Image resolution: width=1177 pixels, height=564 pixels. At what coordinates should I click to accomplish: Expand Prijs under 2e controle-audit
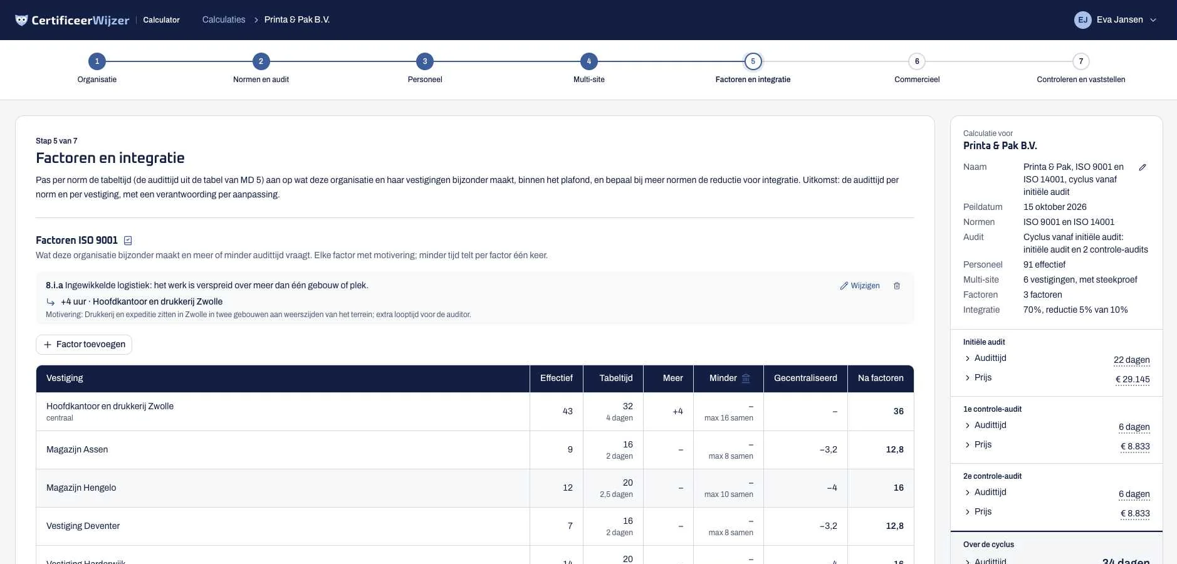pyautogui.click(x=978, y=511)
